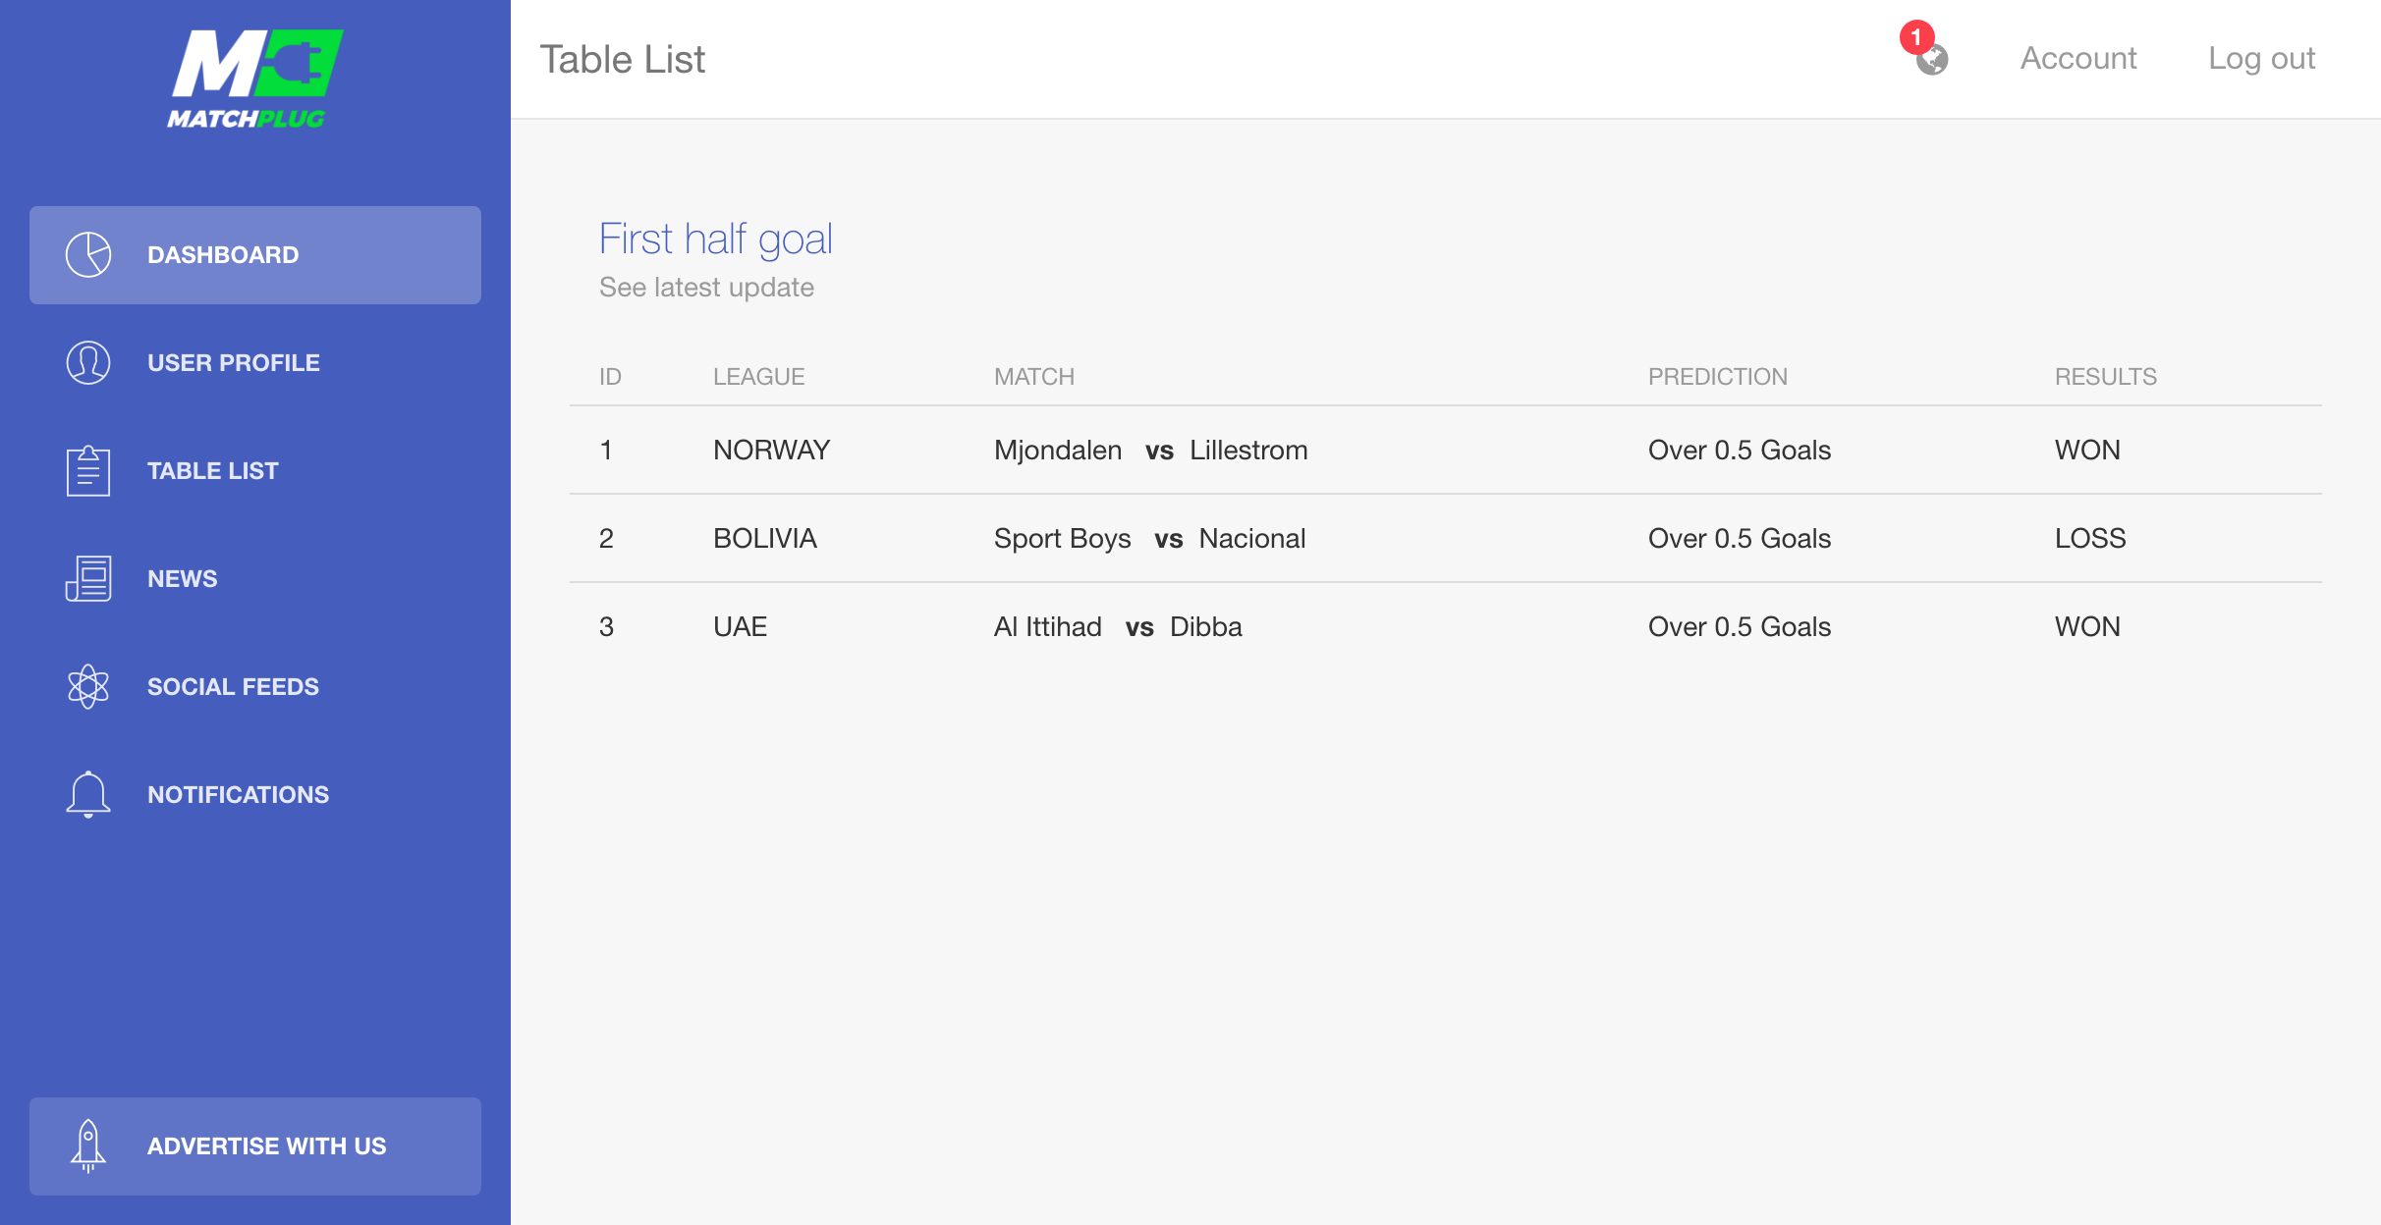Click the Dashboard pie chart icon
2381x1225 pixels.
coord(88,255)
